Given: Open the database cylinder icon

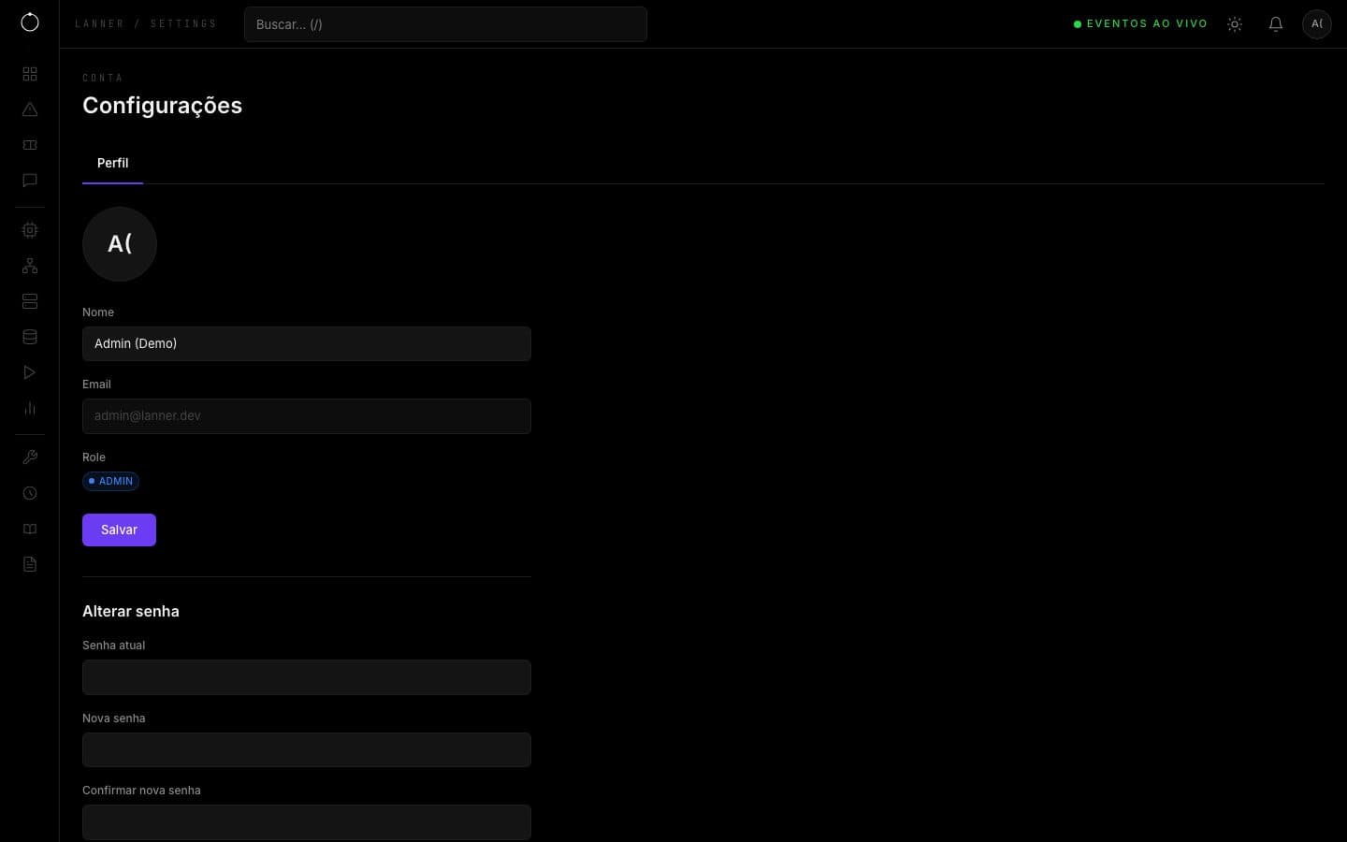Looking at the screenshot, I should point(30,337).
